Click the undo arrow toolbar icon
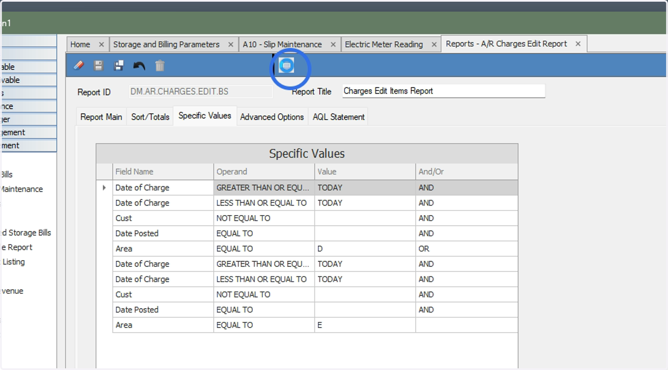Screen dimensions: 668x370 (139, 66)
